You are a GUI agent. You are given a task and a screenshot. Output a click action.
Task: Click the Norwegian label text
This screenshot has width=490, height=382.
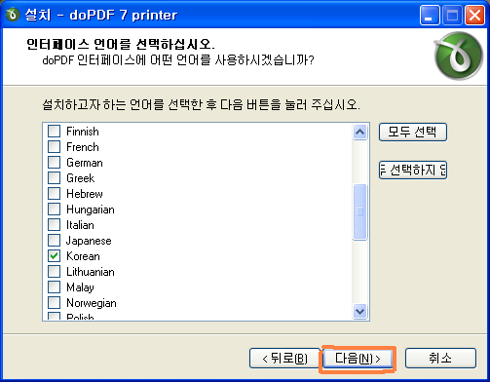pos(92,303)
